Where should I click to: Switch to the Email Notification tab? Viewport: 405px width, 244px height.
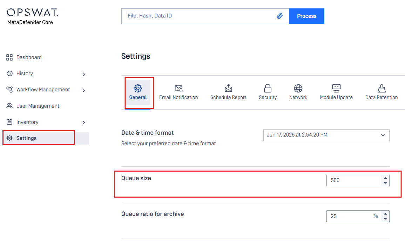[178, 92]
